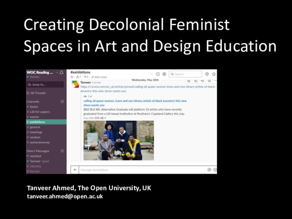Focus the Search field
The width and height of the screenshot is (292, 219).
pos(186,74)
